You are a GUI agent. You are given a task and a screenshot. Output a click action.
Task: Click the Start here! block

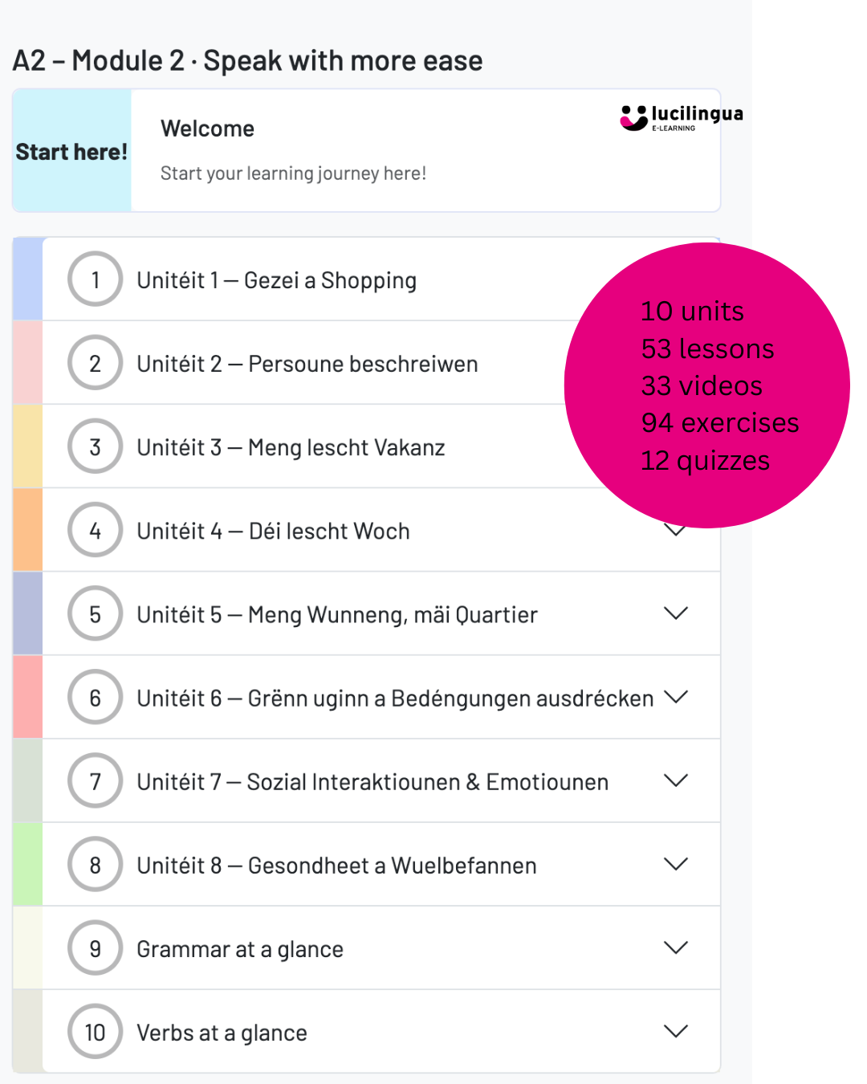tap(71, 151)
